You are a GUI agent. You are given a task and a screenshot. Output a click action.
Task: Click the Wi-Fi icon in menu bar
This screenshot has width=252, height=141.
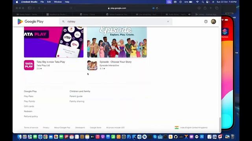click(197, 2)
